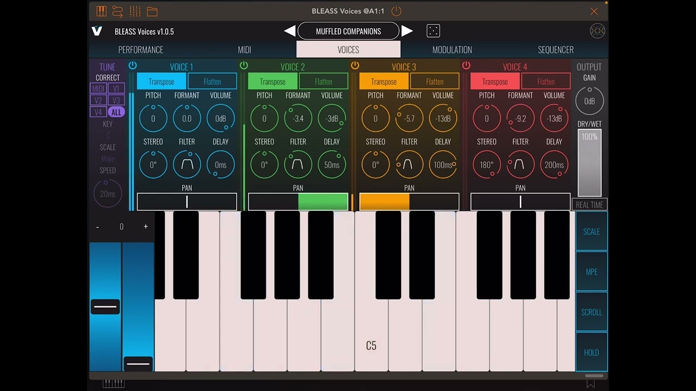Toggle Voice 1 power button
The height and width of the screenshot is (391, 696).
click(x=133, y=66)
